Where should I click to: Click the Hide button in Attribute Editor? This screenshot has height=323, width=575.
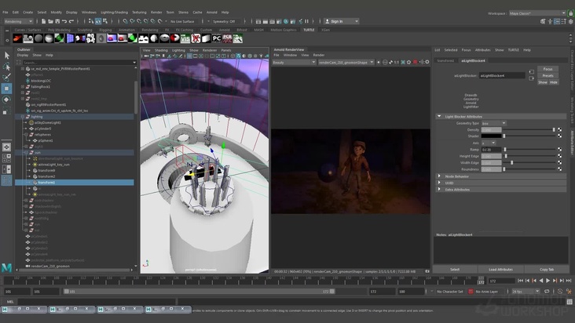553,82
